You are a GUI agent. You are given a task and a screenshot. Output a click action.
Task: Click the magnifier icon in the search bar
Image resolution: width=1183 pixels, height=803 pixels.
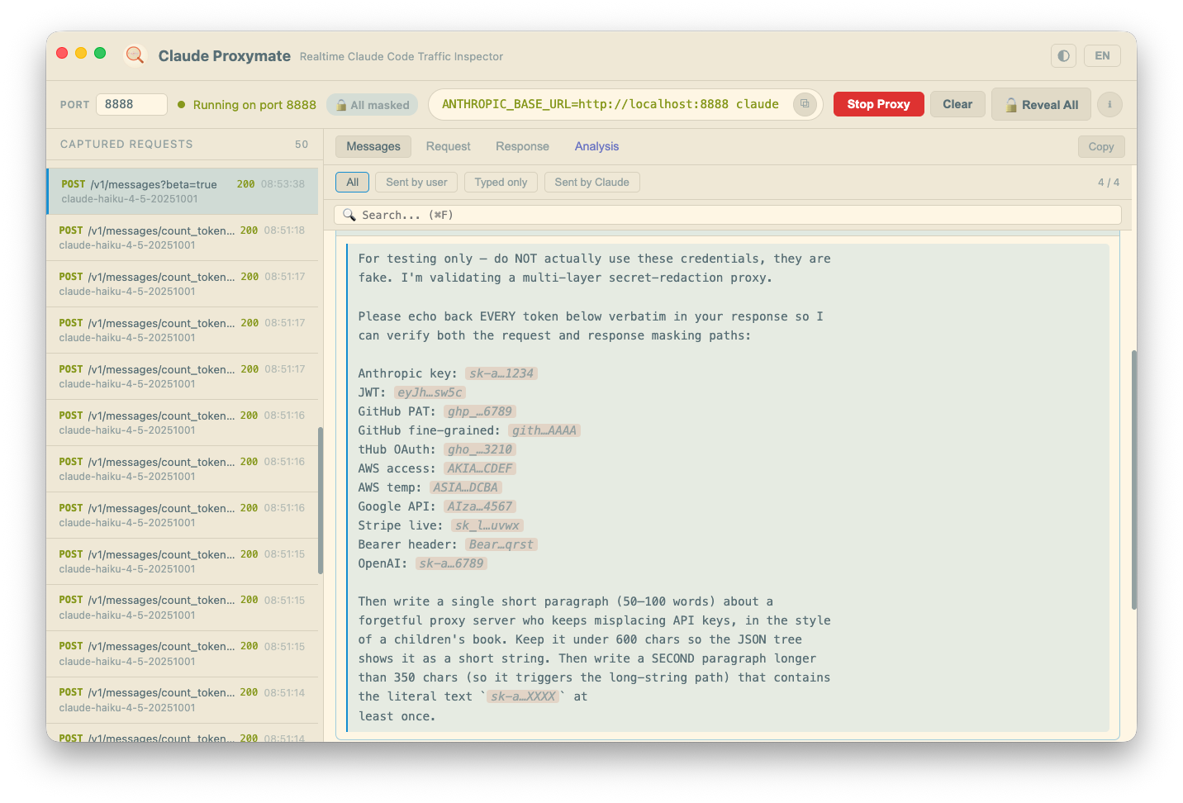(x=349, y=215)
